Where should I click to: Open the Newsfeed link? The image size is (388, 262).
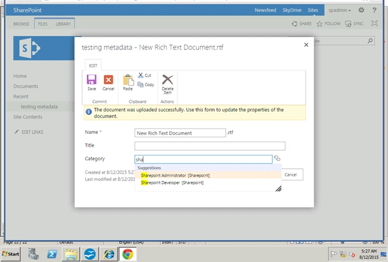[x=265, y=10]
